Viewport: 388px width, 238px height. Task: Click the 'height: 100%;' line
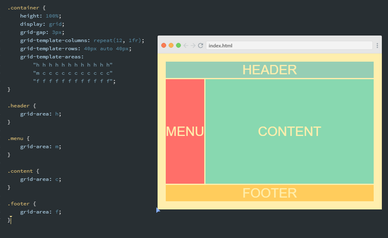(x=41, y=16)
